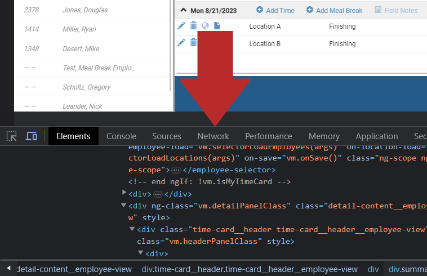Click the div.summa breadcrumb item
Image resolution: width=427 pixels, height=276 pixels.
point(407,269)
